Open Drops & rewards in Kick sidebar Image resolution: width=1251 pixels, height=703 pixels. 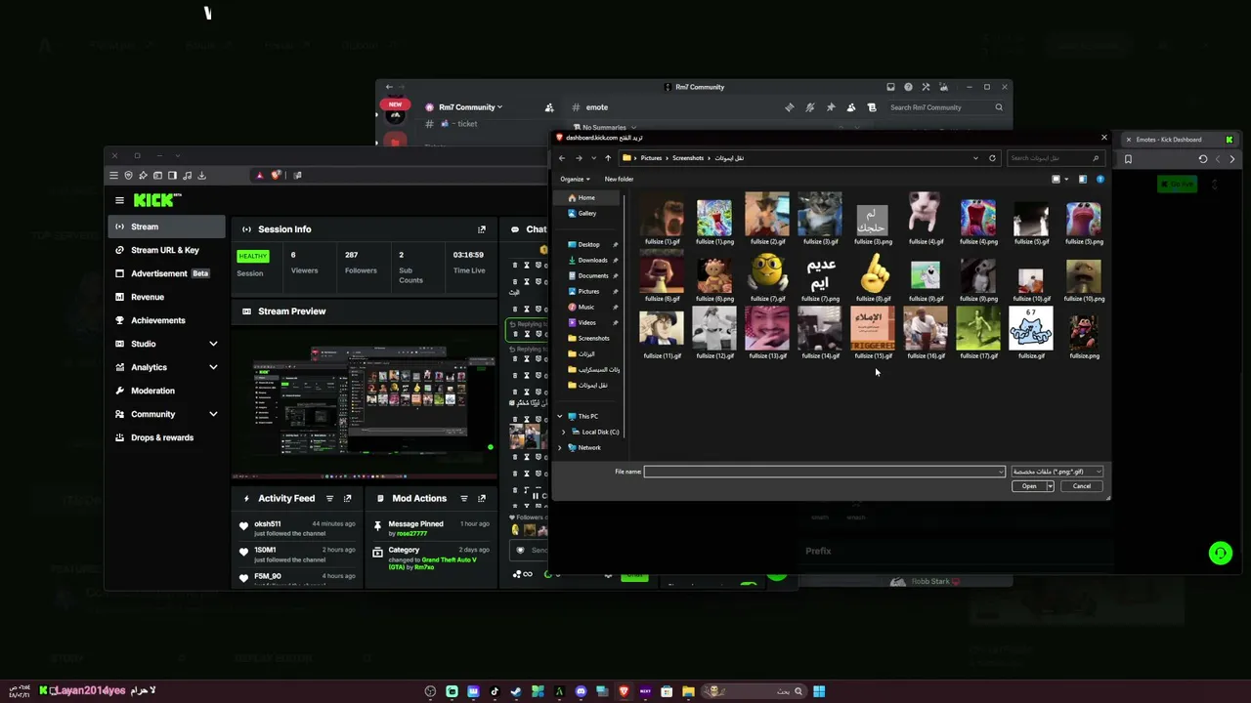[x=167, y=437]
